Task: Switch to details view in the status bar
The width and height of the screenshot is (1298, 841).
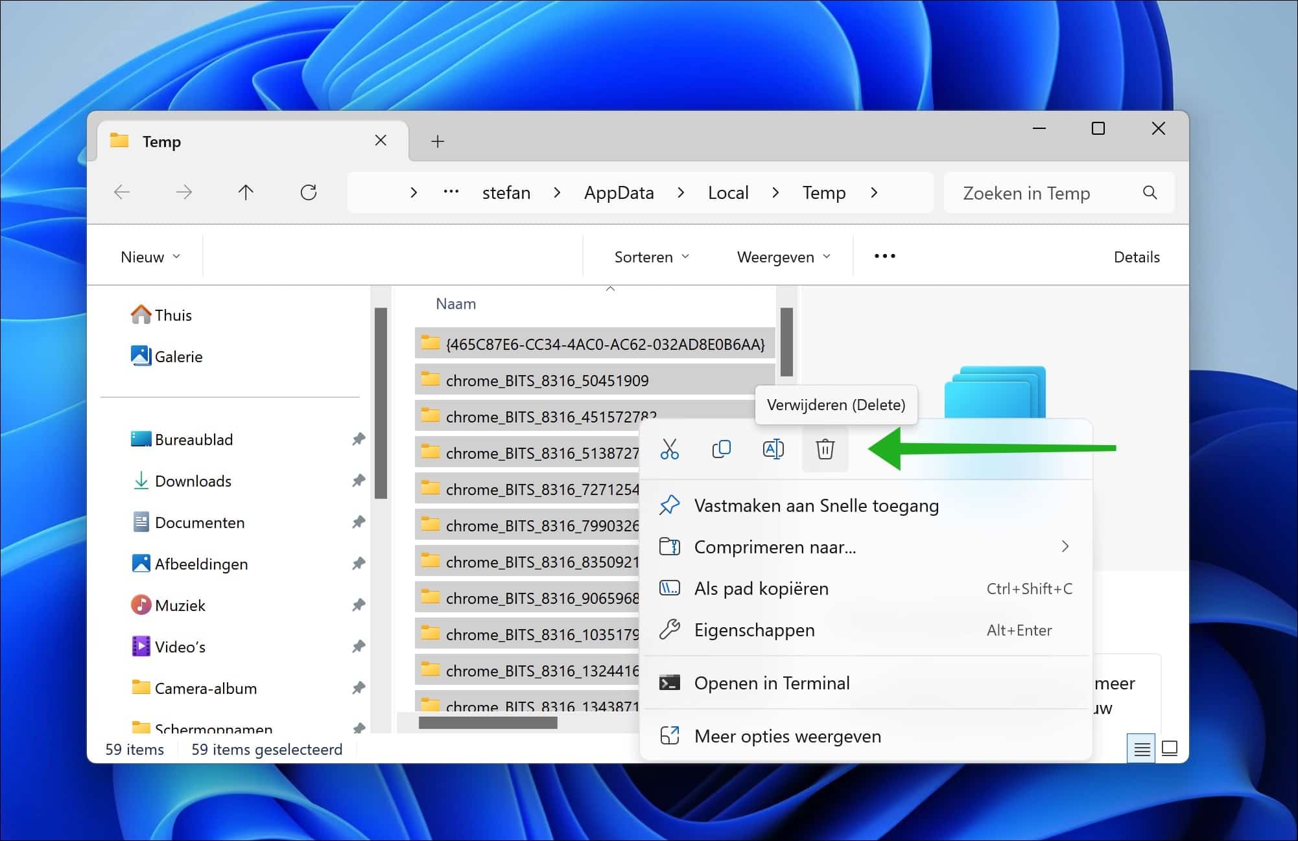Action: click(1142, 748)
